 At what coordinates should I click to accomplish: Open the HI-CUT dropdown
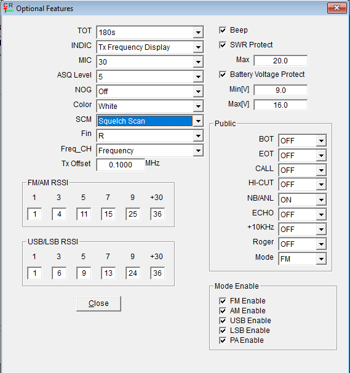point(303,184)
